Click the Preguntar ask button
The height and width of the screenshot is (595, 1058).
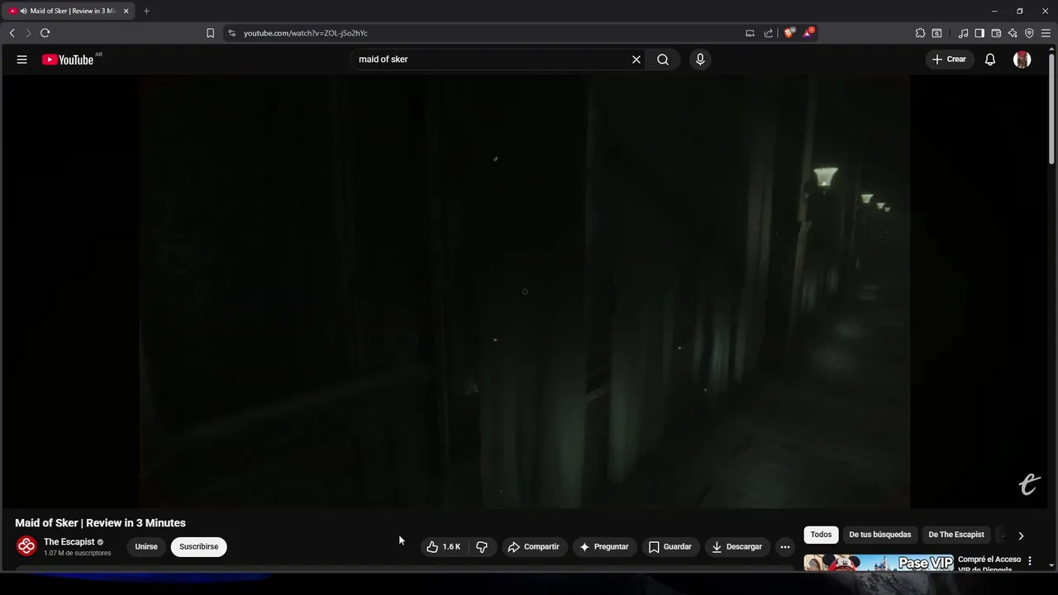point(605,547)
